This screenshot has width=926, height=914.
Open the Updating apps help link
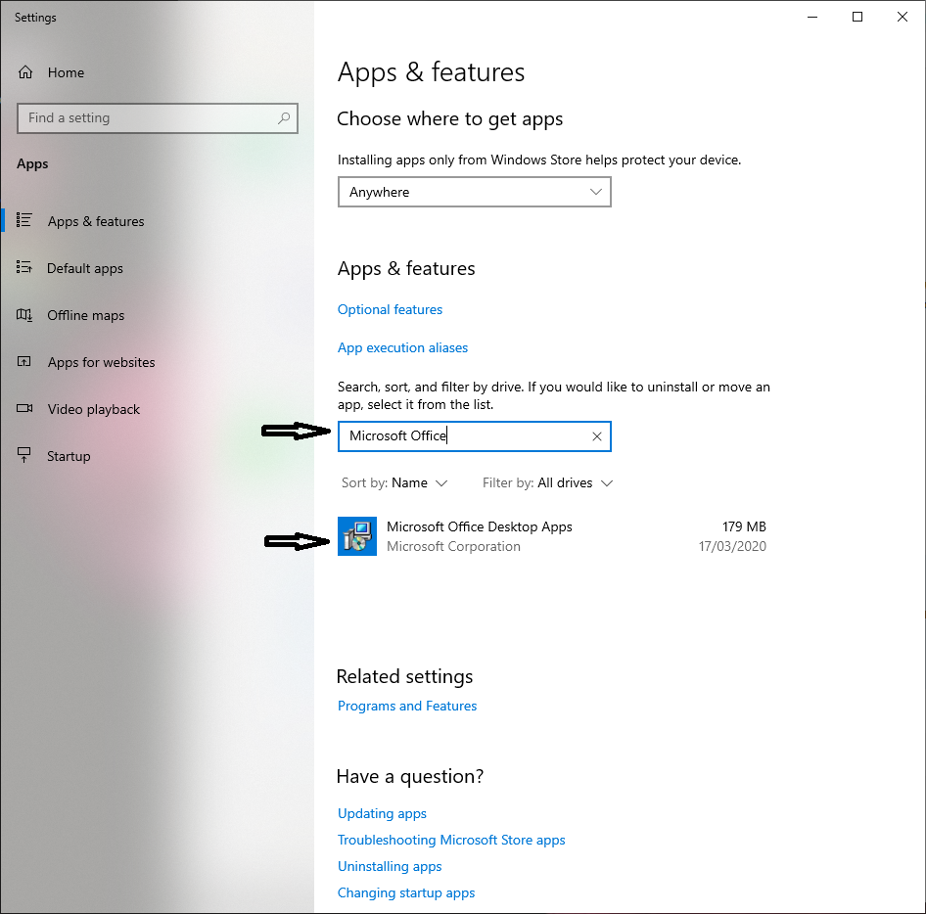(382, 813)
